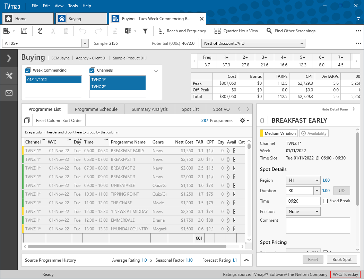Toggle the Channels checkbox
The image size is (364, 279).
92,70
